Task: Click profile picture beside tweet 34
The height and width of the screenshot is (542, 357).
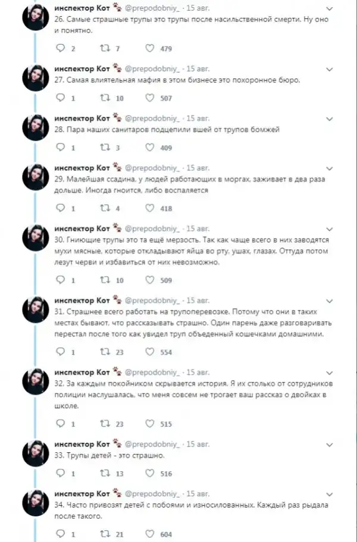Action: (37, 505)
